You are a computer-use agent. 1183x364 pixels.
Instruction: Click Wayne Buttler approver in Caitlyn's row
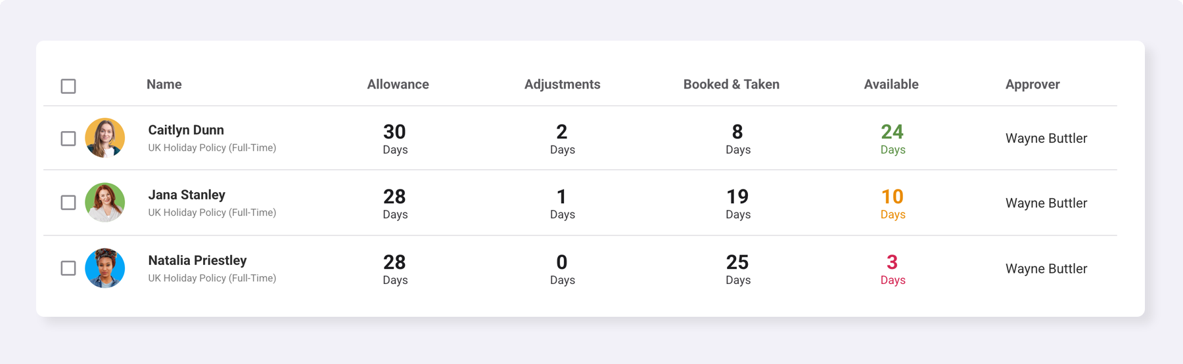pos(1046,138)
